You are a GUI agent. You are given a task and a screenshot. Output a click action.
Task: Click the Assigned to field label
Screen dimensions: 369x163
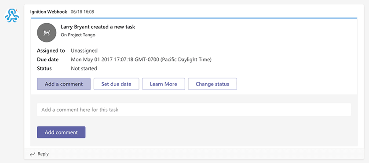pos(51,50)
